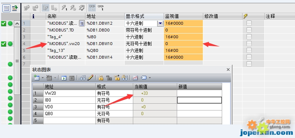Open 显示格式 dropdown showing 十六进制 in row 1
Image resolution: width=295 pixels, height=138 pixels.
(160, 23)
